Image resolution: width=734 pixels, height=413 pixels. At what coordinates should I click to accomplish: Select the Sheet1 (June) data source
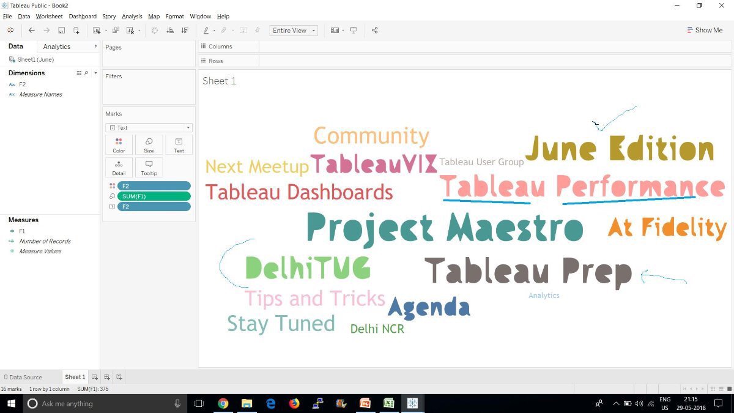click(35, 60)
